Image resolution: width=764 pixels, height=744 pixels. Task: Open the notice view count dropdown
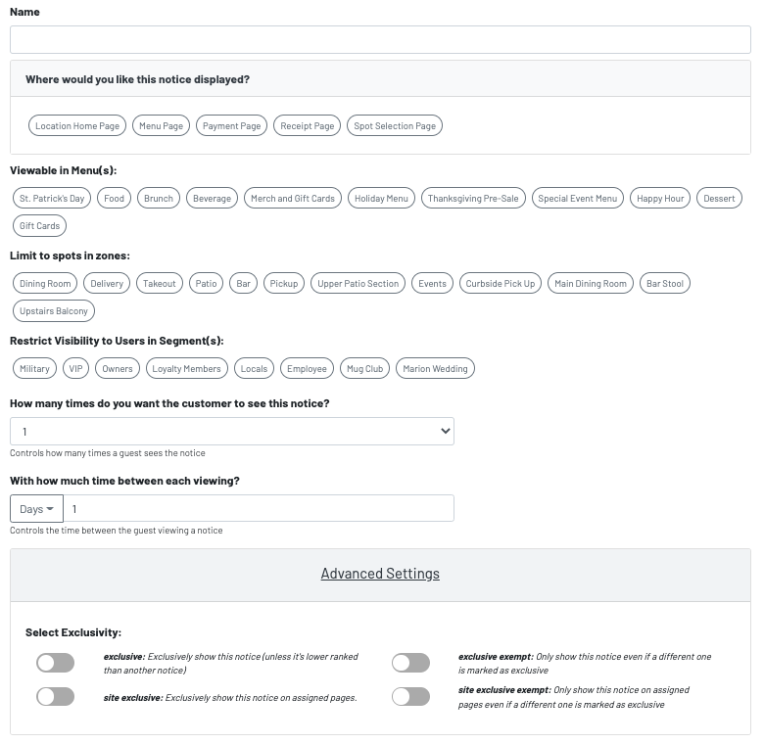[x=232, y=432]
